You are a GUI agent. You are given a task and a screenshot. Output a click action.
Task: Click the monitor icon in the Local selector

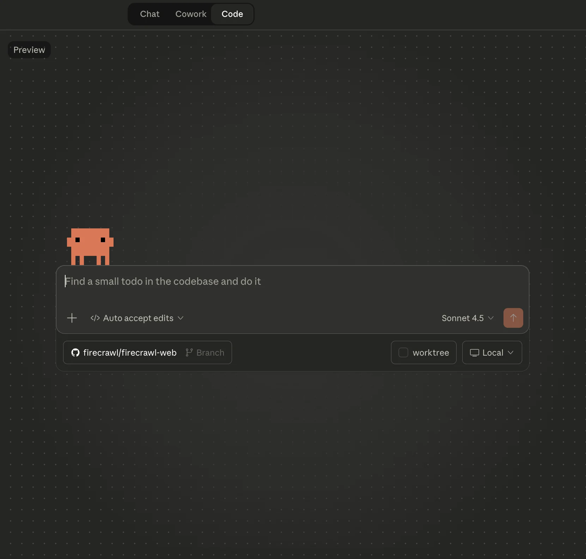point(475,352)
